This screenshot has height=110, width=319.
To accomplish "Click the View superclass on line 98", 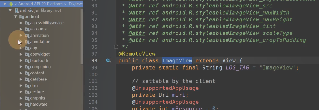I will (x=229, y=60).
